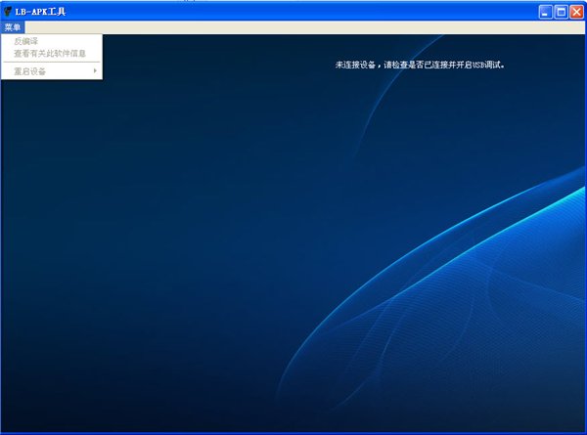Click the LB-APK工具 app icon in title bar
587x435 pixels.
(x=7, y=12)
